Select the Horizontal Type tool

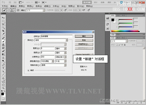pyautogui.click(x=3, y=68)
